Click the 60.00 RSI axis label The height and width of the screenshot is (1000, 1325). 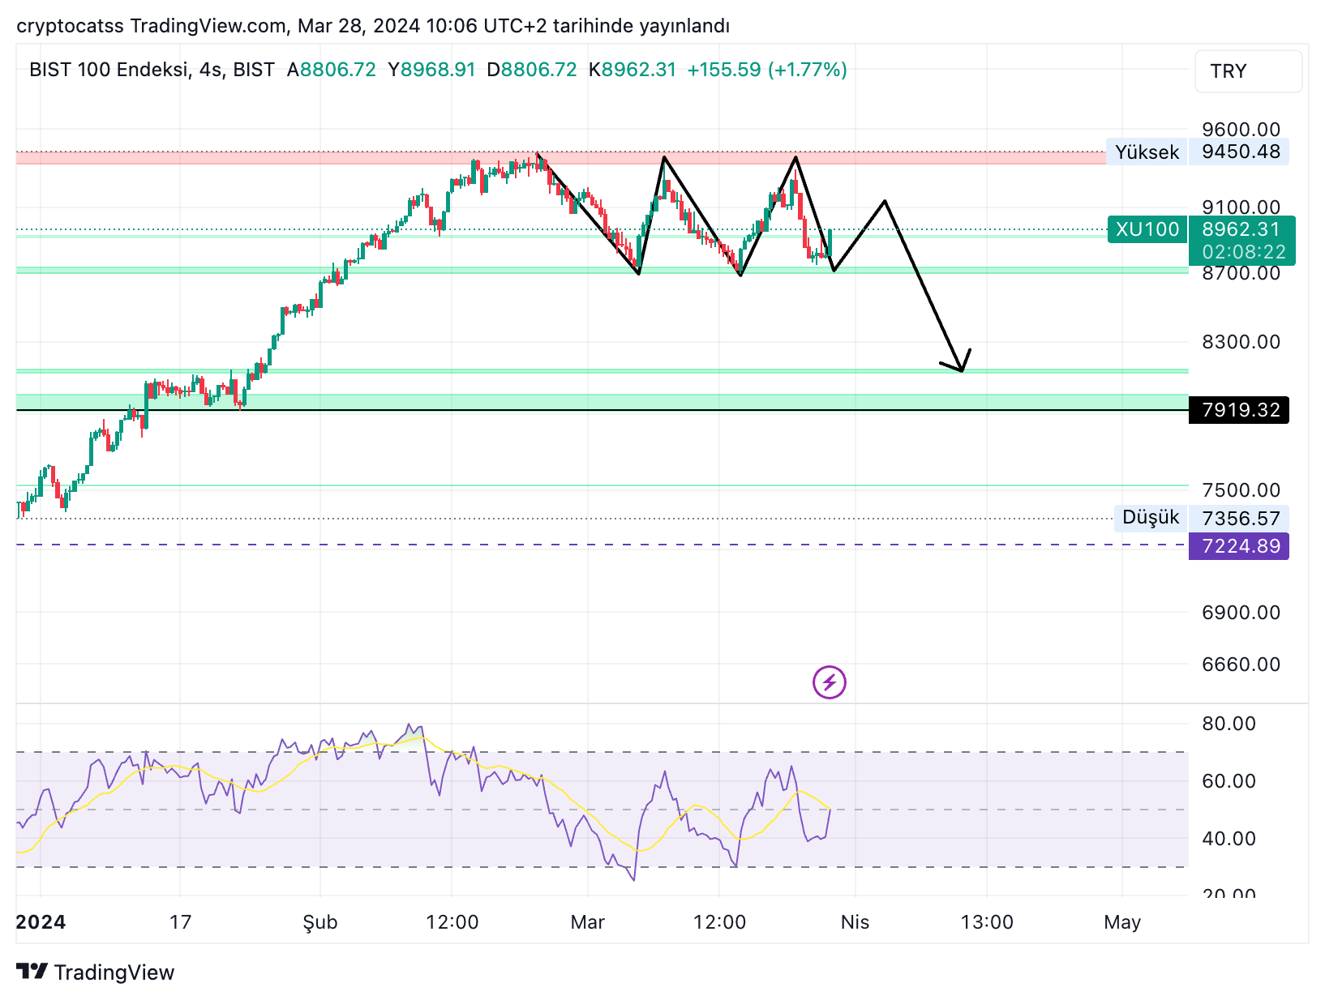(1229, 781)
